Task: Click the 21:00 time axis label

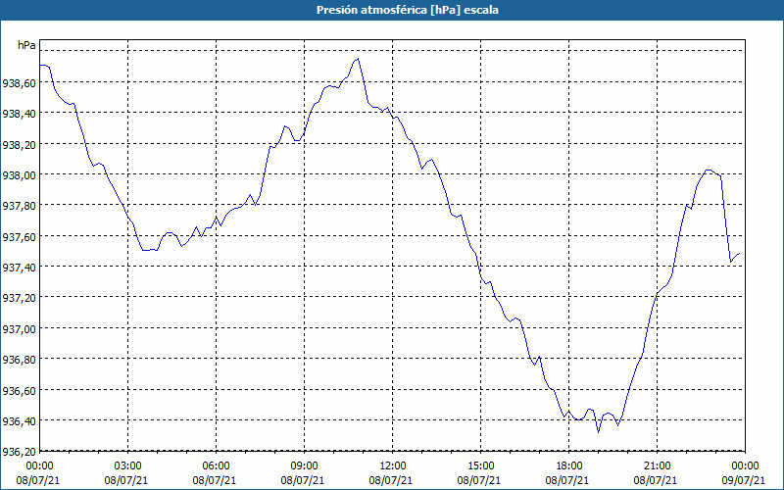Action: click(x=657, y=466)
